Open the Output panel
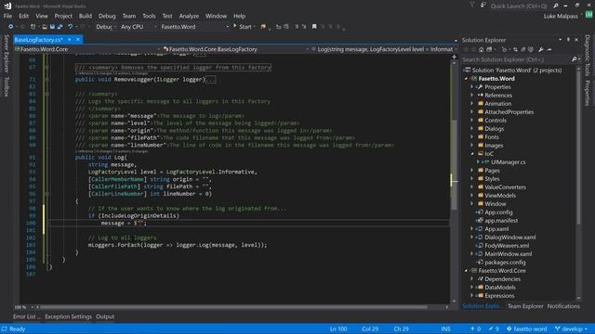This screenshot has height=334, width=595. click(x=105, y=316)
